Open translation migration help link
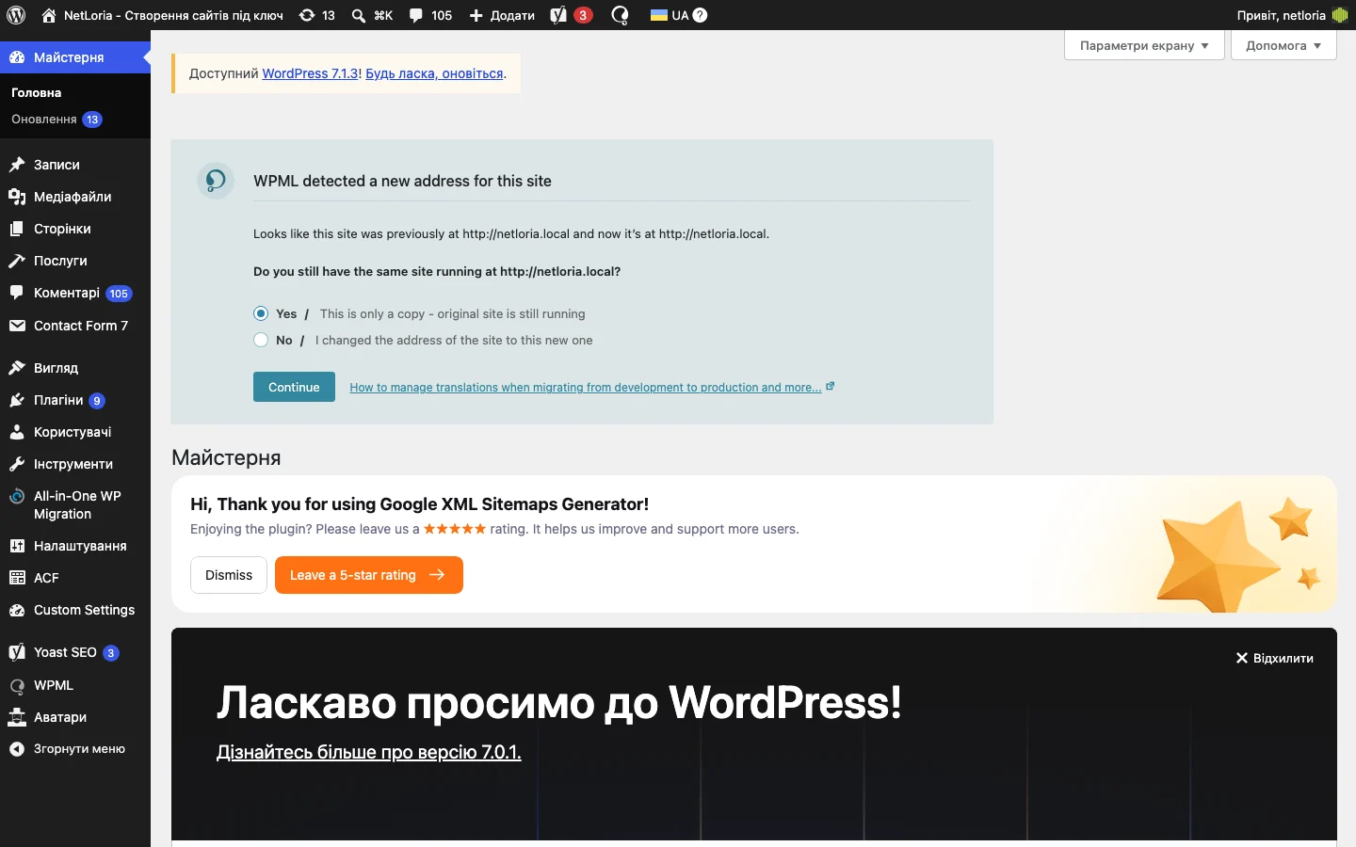1356x847 pixels. (591, 387)
